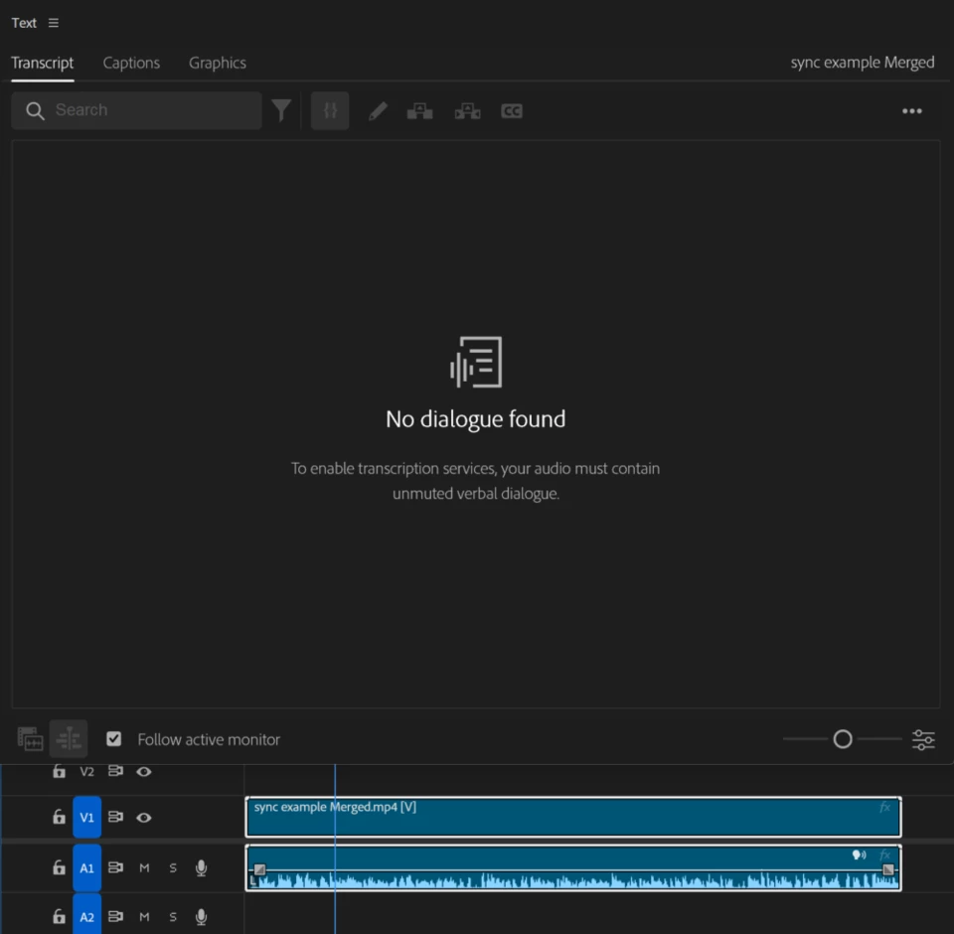Click the transcript Search field
The width and height of the screenshot is (954, 934).
point(136,110)
